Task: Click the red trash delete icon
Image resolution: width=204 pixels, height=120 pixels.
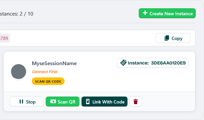Action: coord(135,101)
